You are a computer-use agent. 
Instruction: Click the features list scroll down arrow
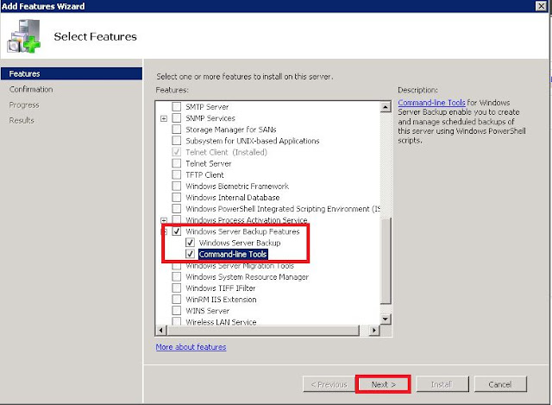[386, 320]
